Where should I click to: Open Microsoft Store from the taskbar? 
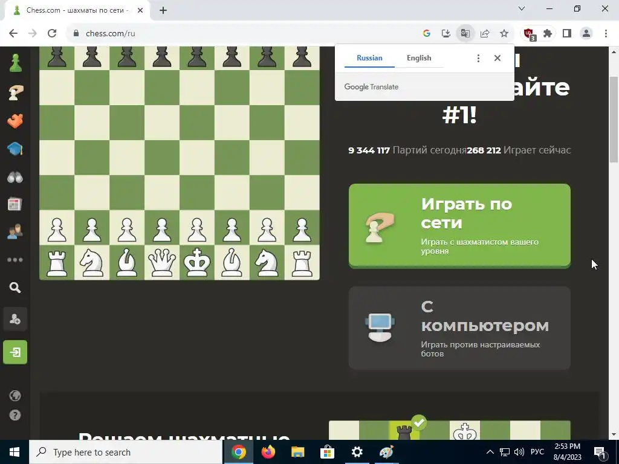(x=327, y=452)
